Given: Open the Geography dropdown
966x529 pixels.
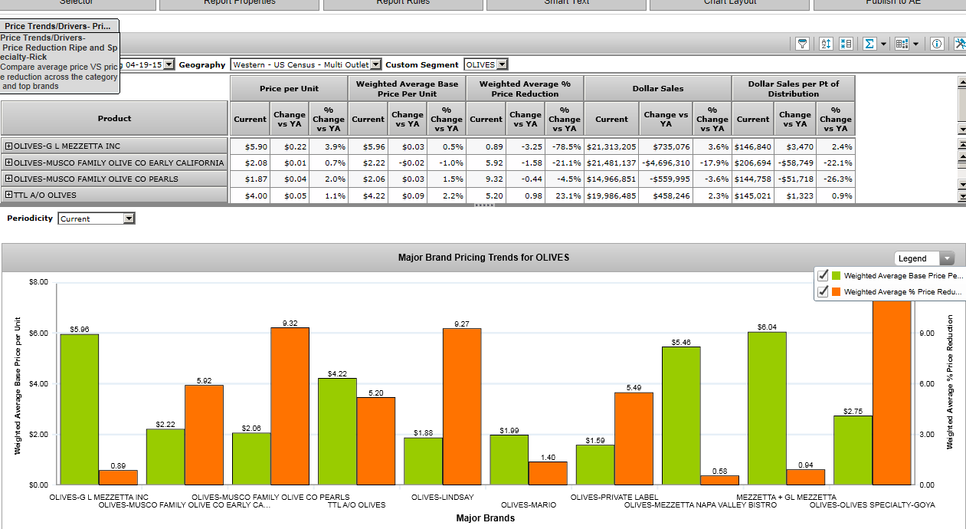Looking at the screenshot, I should [x=375, y=65].
